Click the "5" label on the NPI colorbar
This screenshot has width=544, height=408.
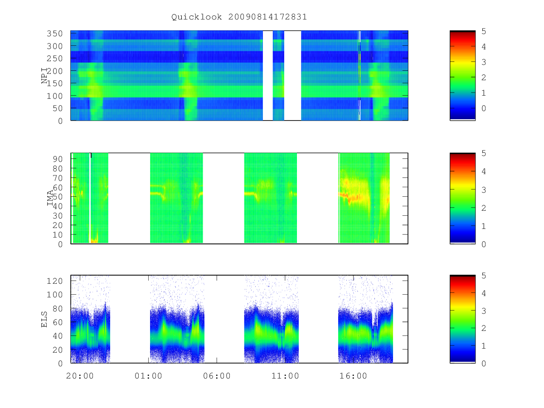click(484, 31)
